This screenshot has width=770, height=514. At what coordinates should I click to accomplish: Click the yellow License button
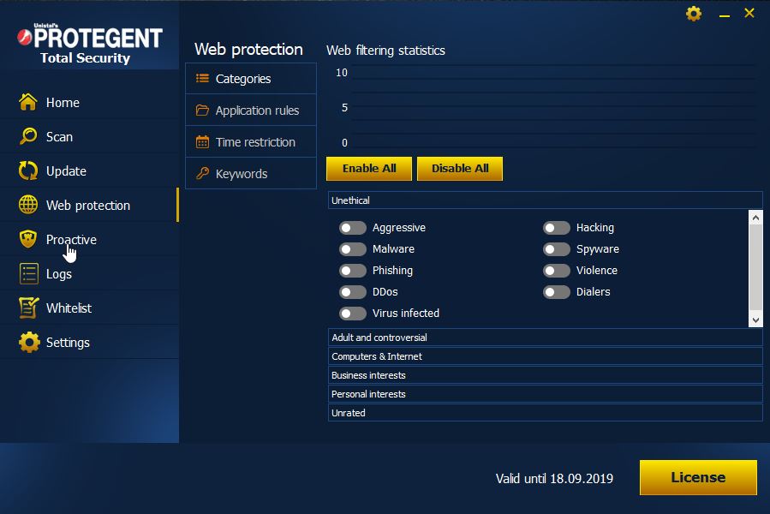coord(698,478)
